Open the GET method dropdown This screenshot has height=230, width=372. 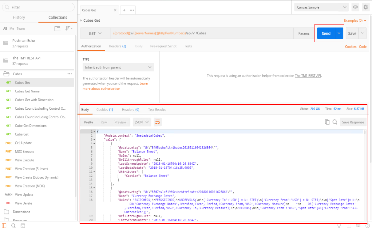point(95,33)
